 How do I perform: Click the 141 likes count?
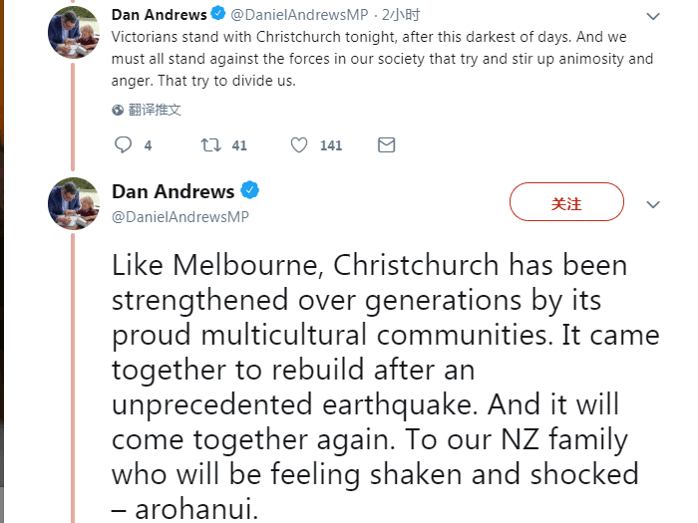pos(331,145)
